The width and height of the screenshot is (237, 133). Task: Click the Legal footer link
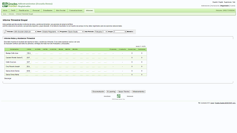click(212, 103)
